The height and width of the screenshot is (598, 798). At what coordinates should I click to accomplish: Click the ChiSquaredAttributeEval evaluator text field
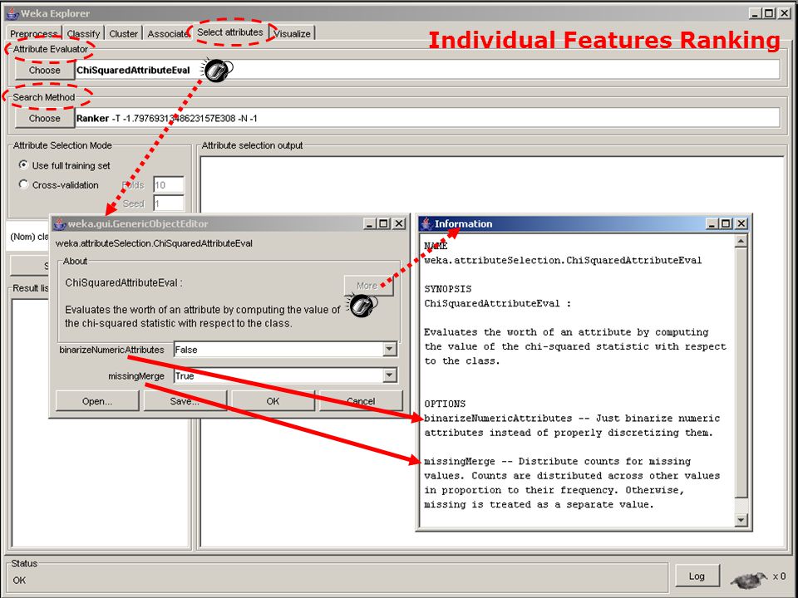click(427, 70)
